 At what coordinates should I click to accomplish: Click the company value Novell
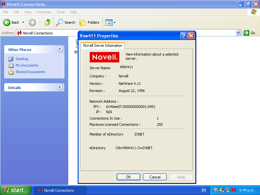click(123, 76)
